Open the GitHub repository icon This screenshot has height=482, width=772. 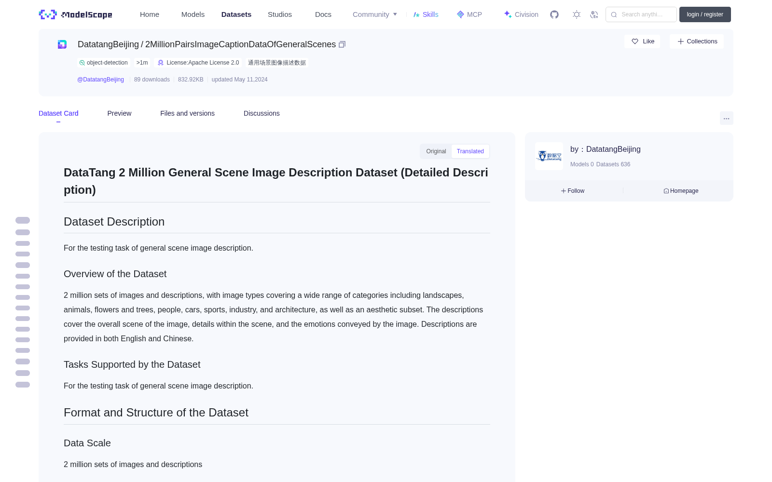554,14
